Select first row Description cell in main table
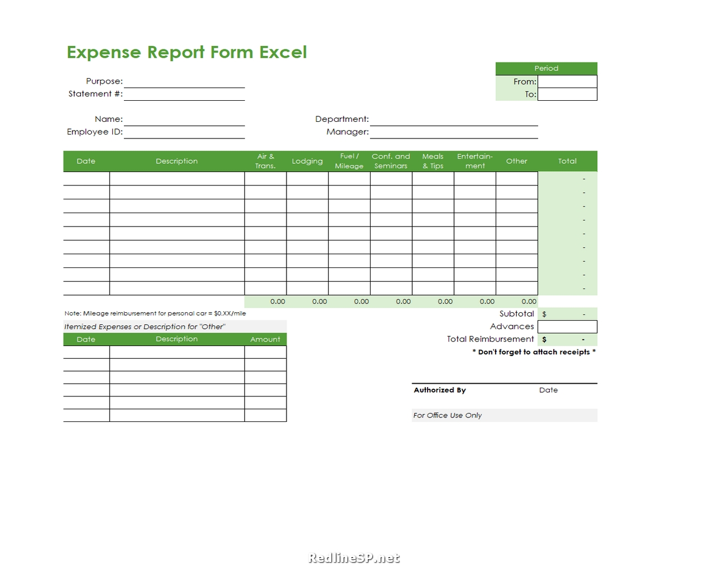708x567 pixels. 177,178
